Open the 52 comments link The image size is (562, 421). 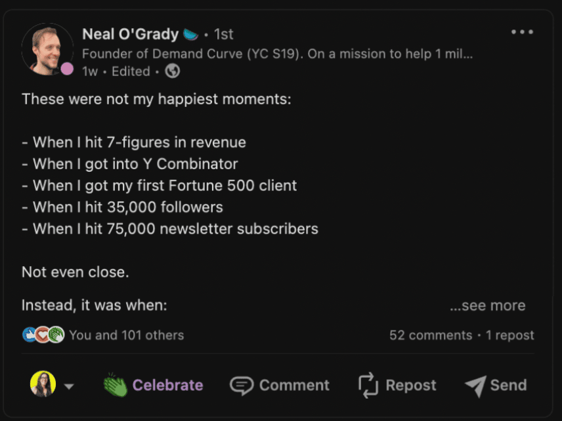(430, 335)
